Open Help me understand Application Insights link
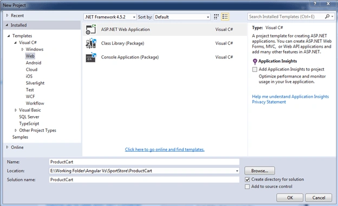 [290, 96]
